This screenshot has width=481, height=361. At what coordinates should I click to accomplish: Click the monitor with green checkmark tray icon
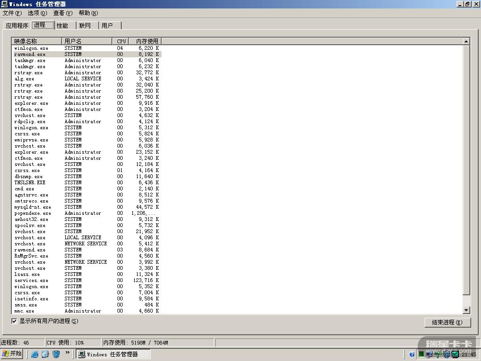(x=455, y=354)
